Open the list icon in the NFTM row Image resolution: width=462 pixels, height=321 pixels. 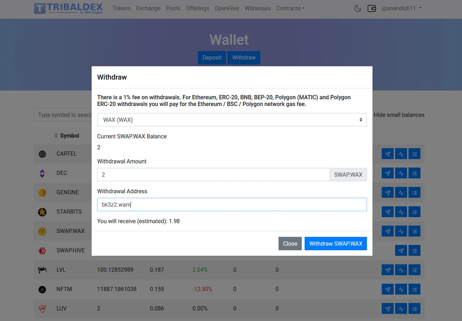click(414, 289)
